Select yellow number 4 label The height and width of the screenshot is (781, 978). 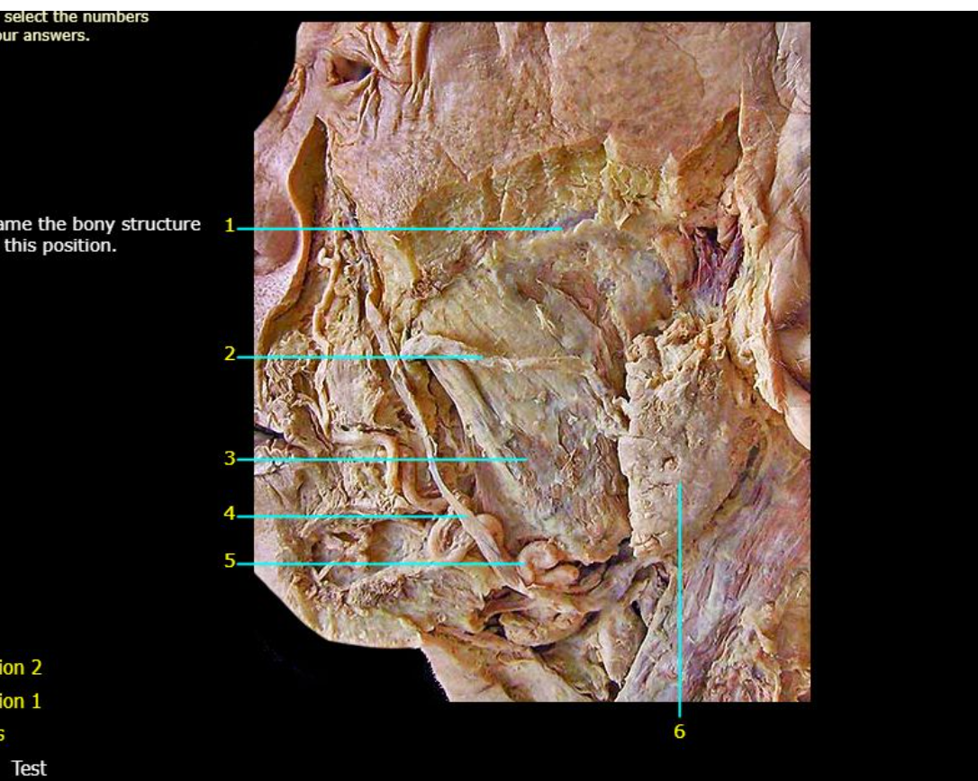[x=230, y=513]
